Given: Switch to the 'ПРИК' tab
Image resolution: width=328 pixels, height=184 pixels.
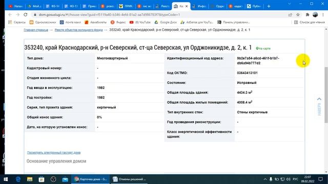Looking at the screenshot, I should click(x=126, y=6).
